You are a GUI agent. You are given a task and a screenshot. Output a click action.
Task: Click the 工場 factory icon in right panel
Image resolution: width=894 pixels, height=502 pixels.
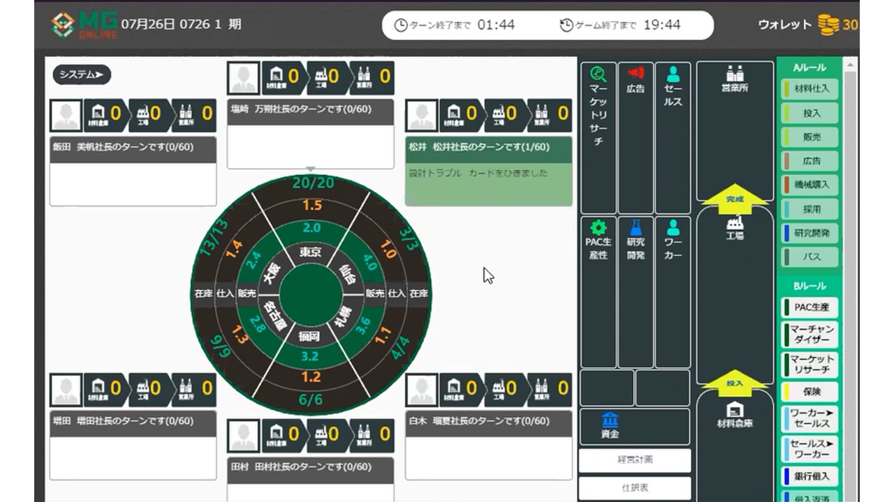pos(735,223)
